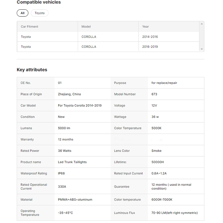Click the "Compatible vehicles" heading
223x223 pixels.
[39, 3]
